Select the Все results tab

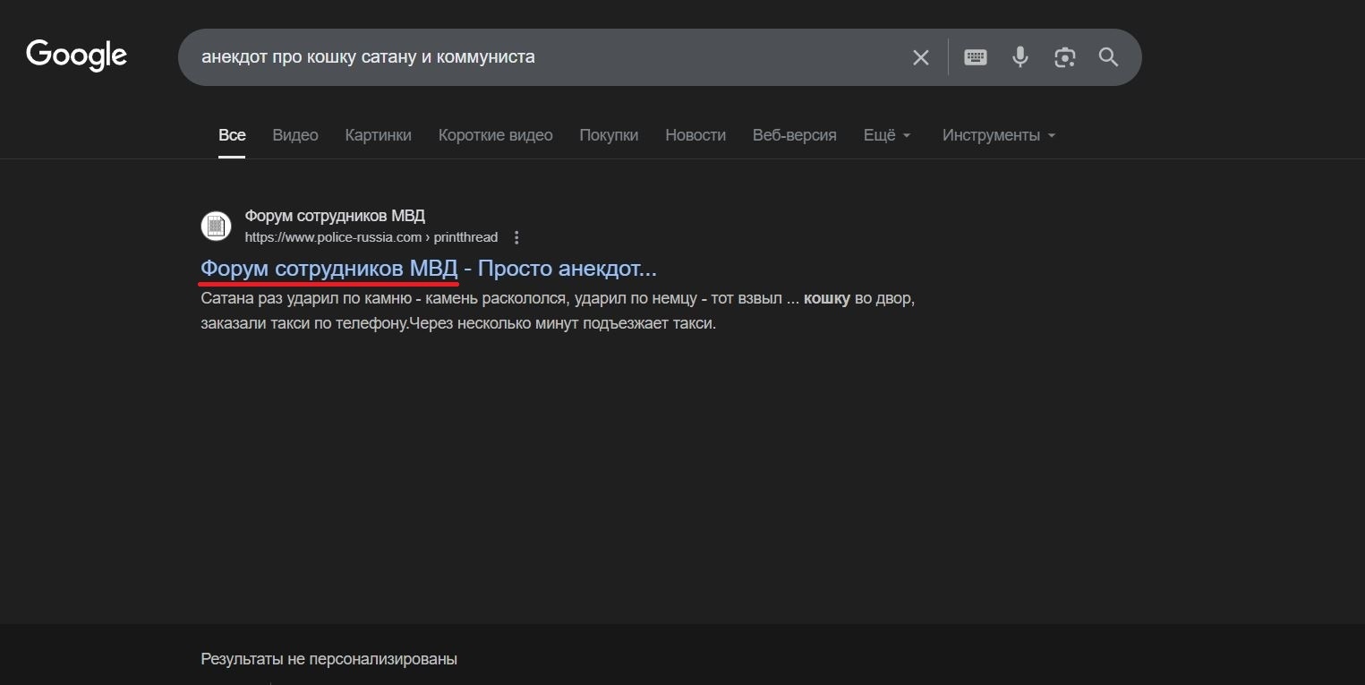(232, 135)
